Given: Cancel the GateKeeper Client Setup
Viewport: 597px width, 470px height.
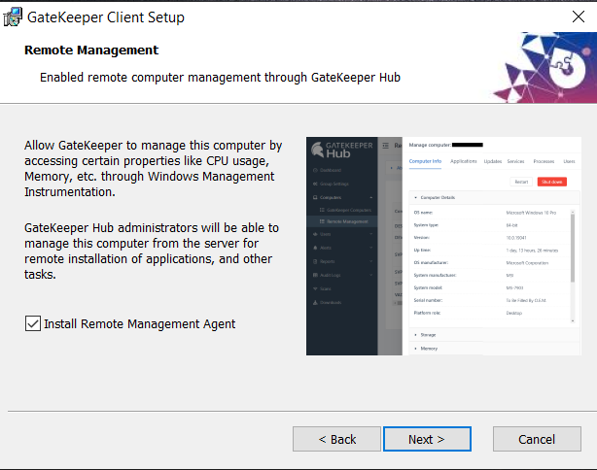Looking at the screenshot, I should tap(537, 439).
